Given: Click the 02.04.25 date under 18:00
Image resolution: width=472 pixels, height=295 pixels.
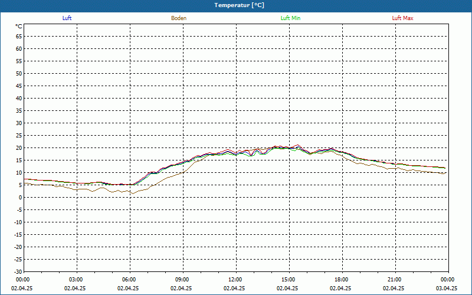Looking at the screenshot, I should point(340,289).
